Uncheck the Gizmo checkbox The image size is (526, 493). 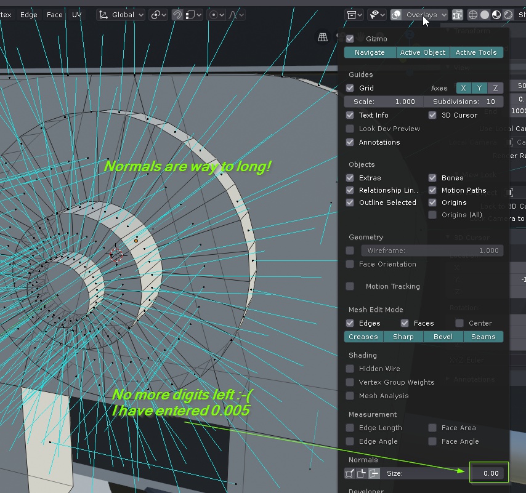pyautogui.click(x=350, y=39)
